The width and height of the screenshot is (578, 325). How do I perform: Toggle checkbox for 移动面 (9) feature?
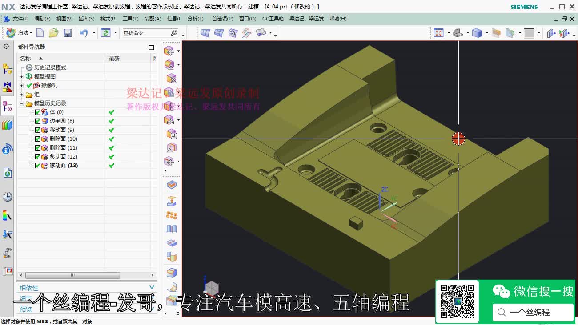38,130
